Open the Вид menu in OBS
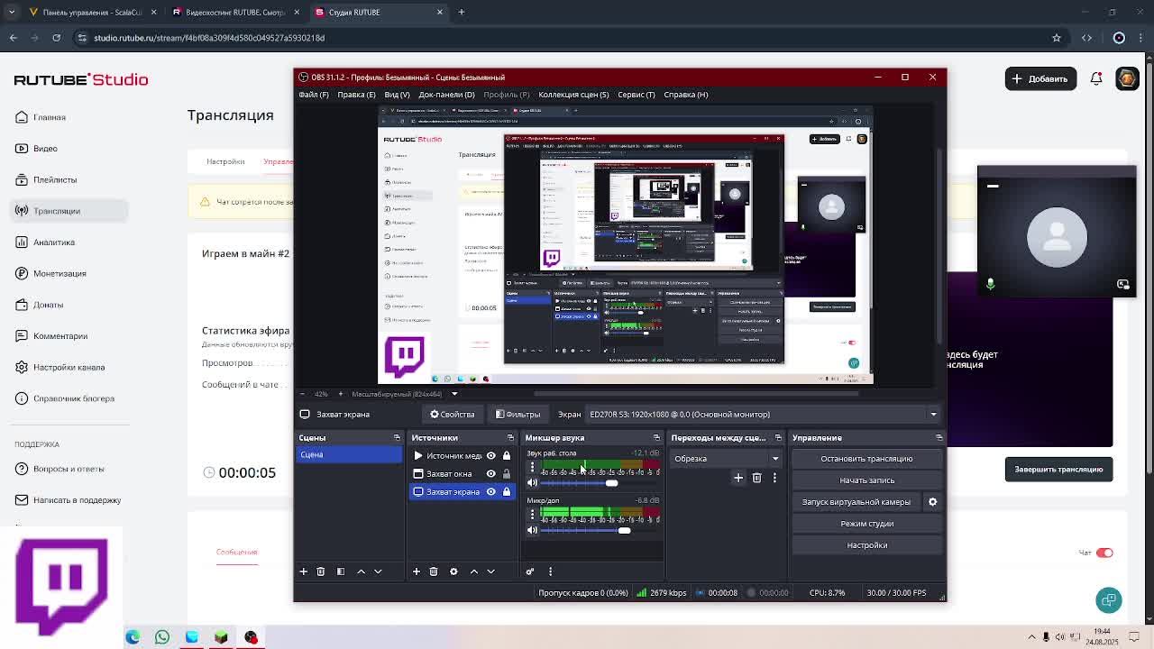 pos(398,95)
